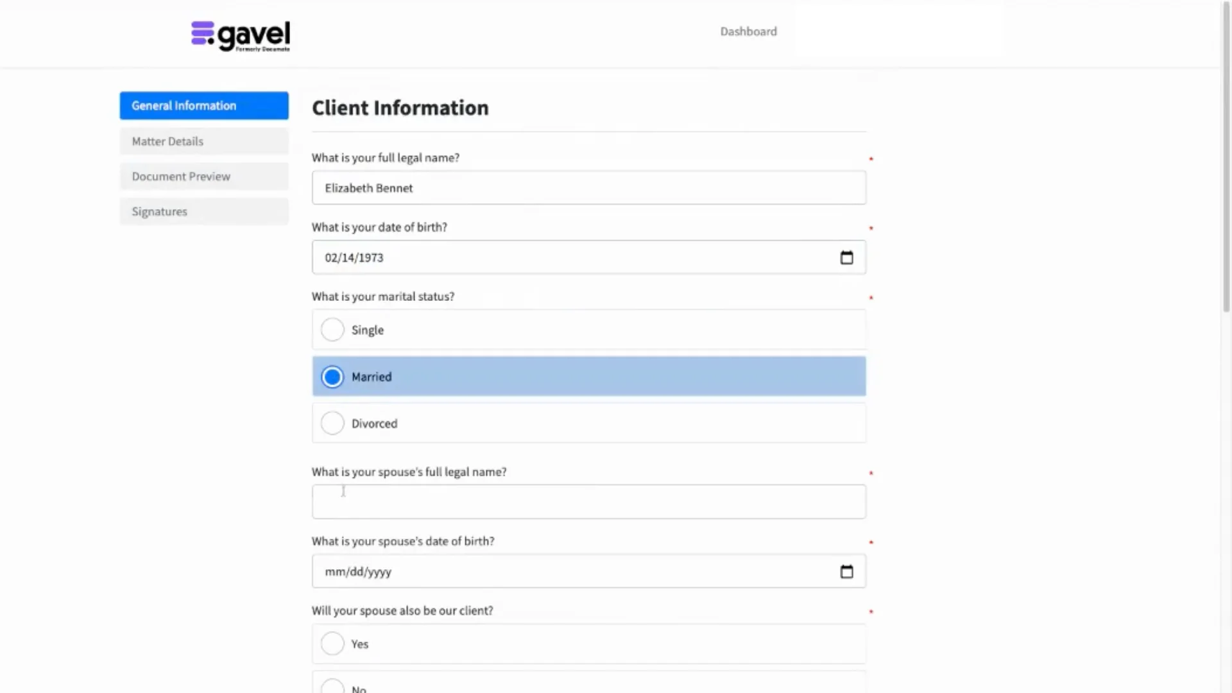
Task: Open the spouse's date of birth calendar picker
Action: coord(846,572)
